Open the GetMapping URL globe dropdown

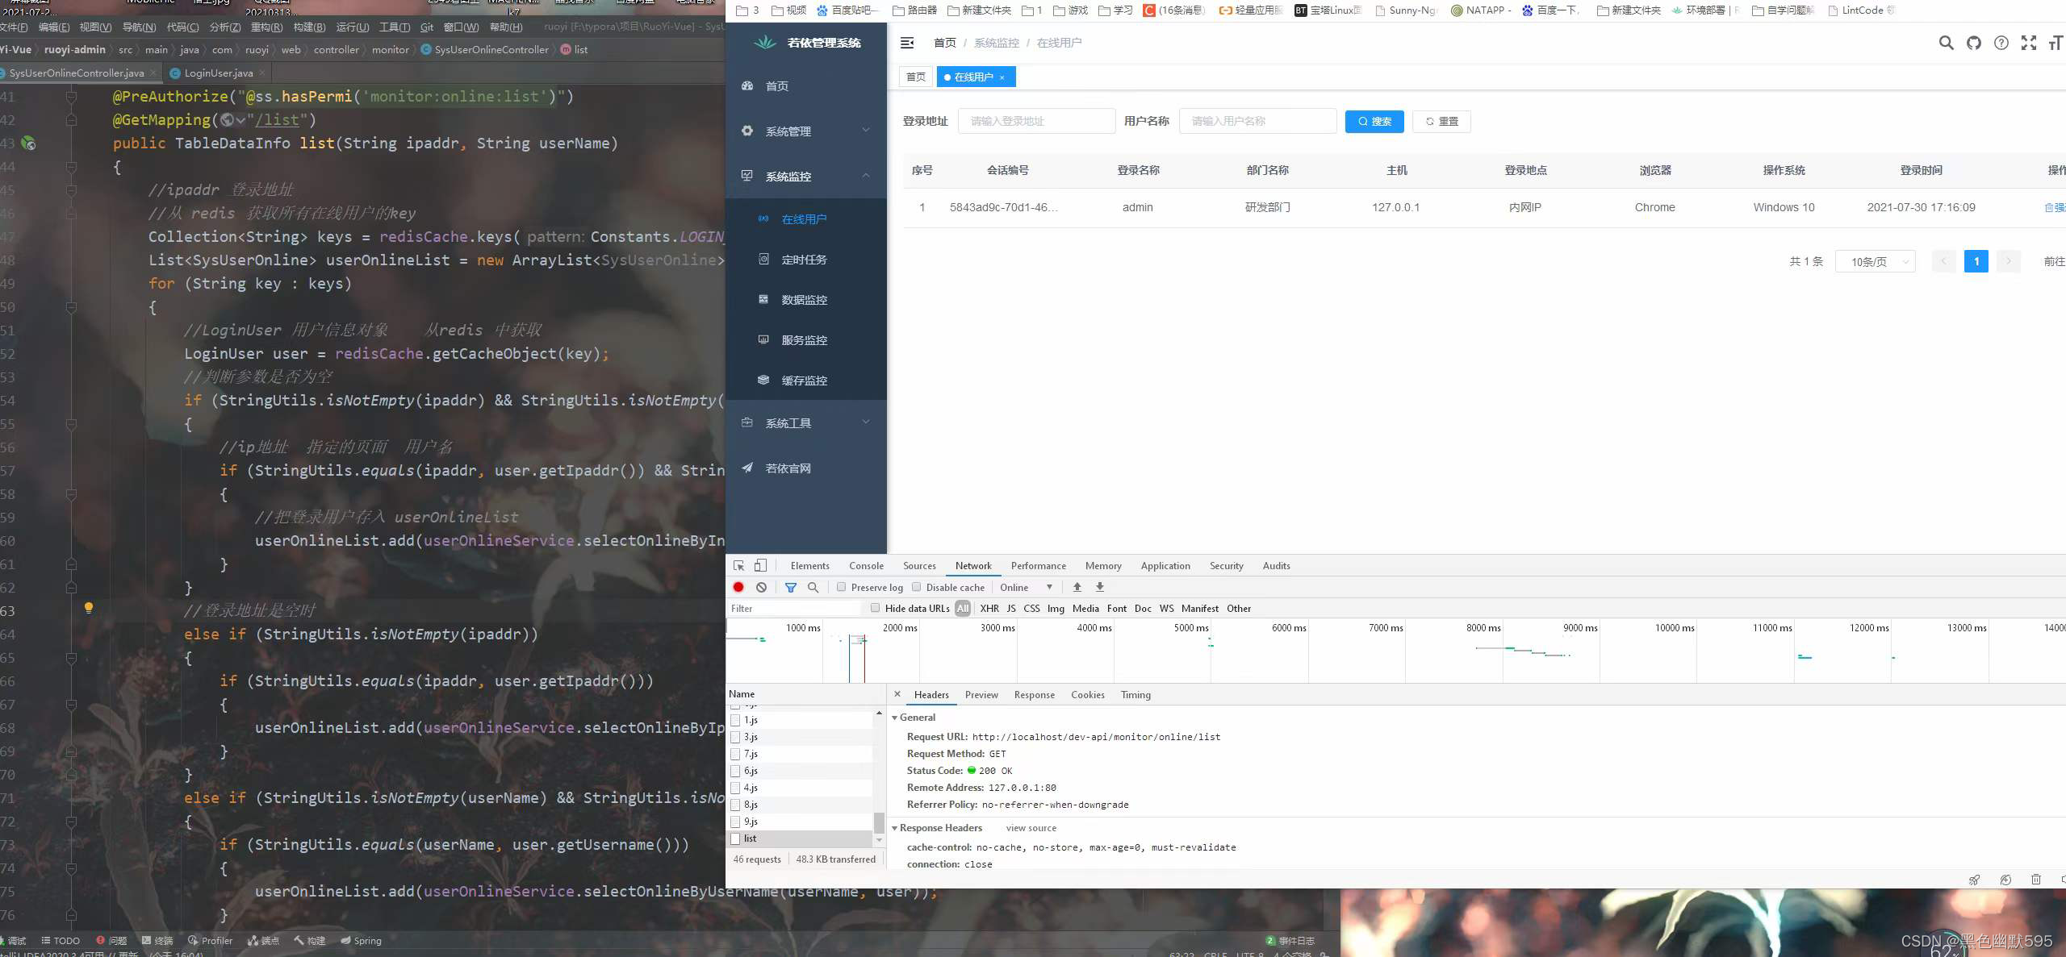pyautogui.click(x=233, y=120)
